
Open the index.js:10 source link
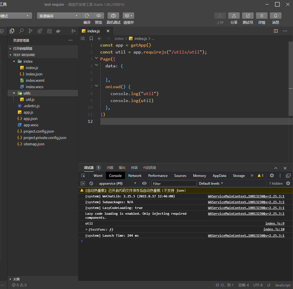click(x=274, y=229)
